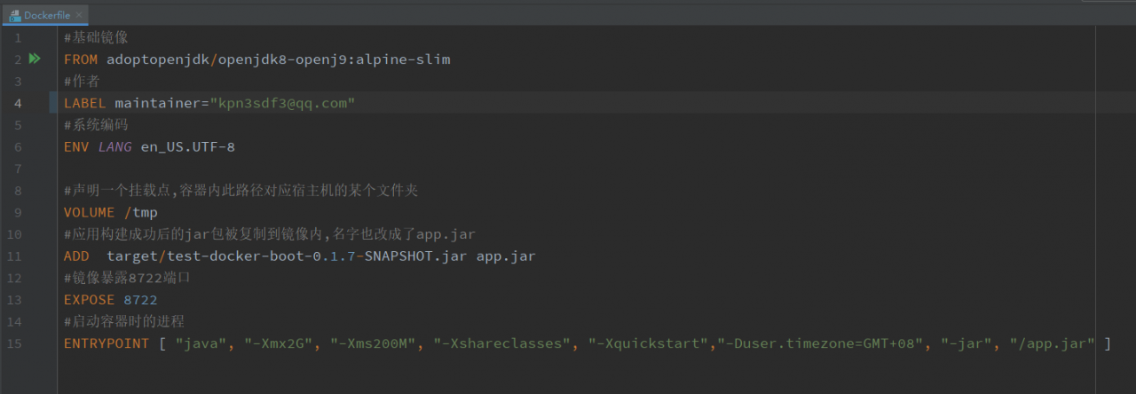The image size is (1136, 394).
Task: Click line number 15 in the gutter
Action: pyautogui.click(x=14, y=343)
